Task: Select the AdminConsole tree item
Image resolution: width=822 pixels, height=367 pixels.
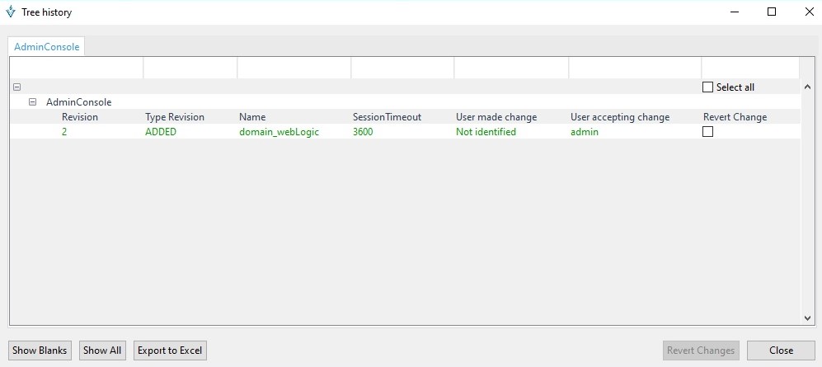Action: pos(78,102)
